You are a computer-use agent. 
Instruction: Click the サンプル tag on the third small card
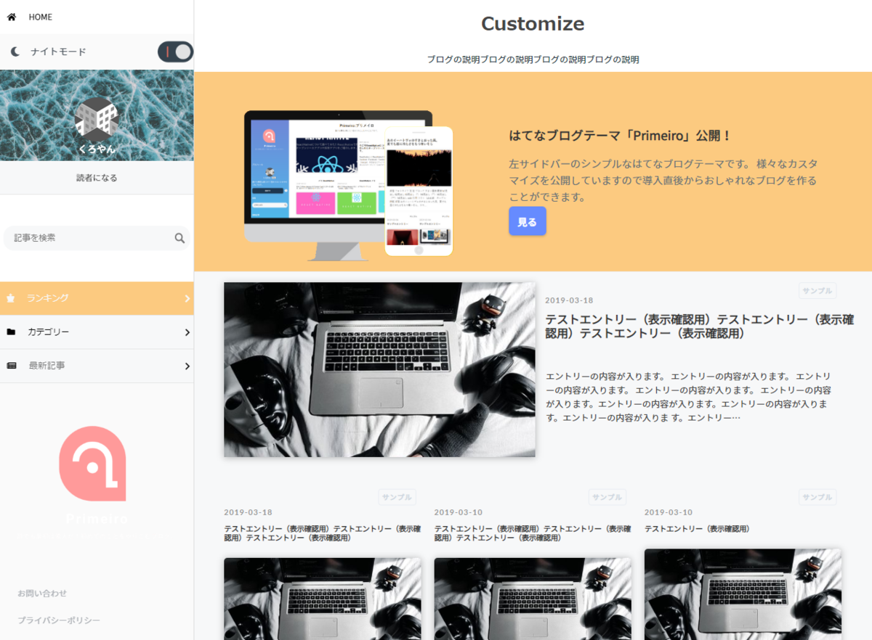click(x=817, y=497)
